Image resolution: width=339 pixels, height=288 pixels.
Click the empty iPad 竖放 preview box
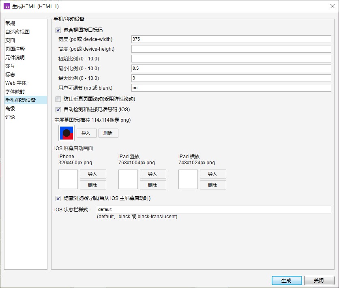click(128, 179)
